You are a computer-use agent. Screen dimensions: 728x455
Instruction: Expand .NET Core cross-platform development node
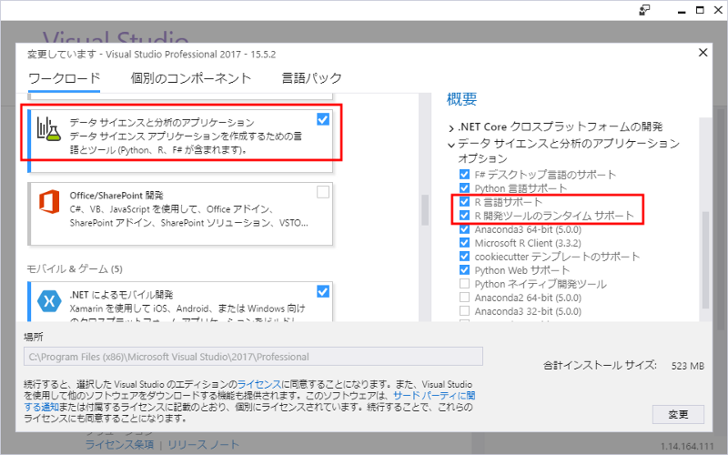point(450,127)
